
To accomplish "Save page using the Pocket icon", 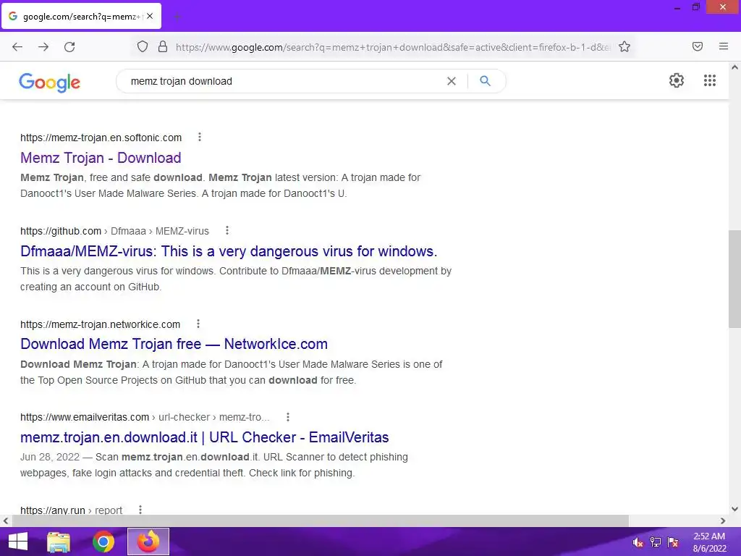I will pyautogui.click(x=697, y=46).
